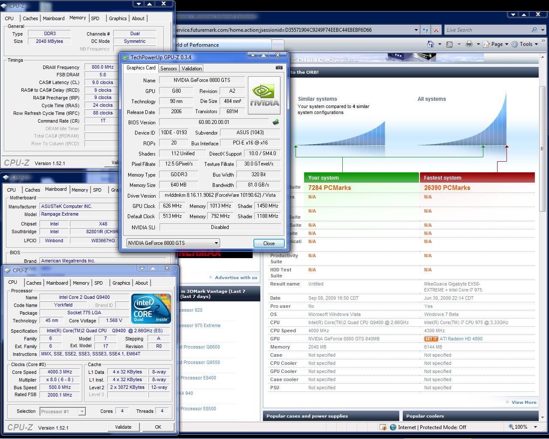This screenshot has height=439, width=549.
Task: Click OK in the front CPU-Z window
Action: (x=158, y=427)
